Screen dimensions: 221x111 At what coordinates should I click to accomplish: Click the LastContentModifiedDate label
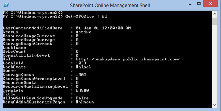(32, 28)
